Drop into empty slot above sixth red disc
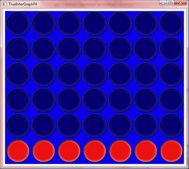The height and width of the screenshot is (169, 189). click(x=146, y=126)
